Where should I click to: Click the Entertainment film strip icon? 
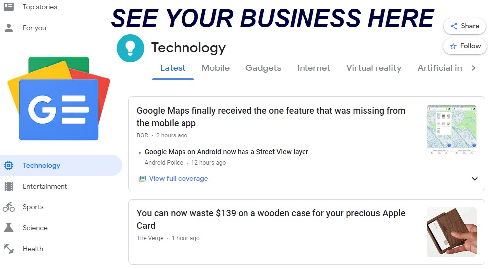point(9,186)
